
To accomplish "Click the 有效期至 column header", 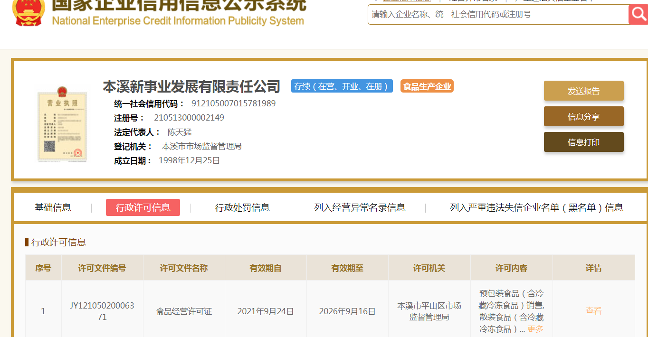I will 347,268.
